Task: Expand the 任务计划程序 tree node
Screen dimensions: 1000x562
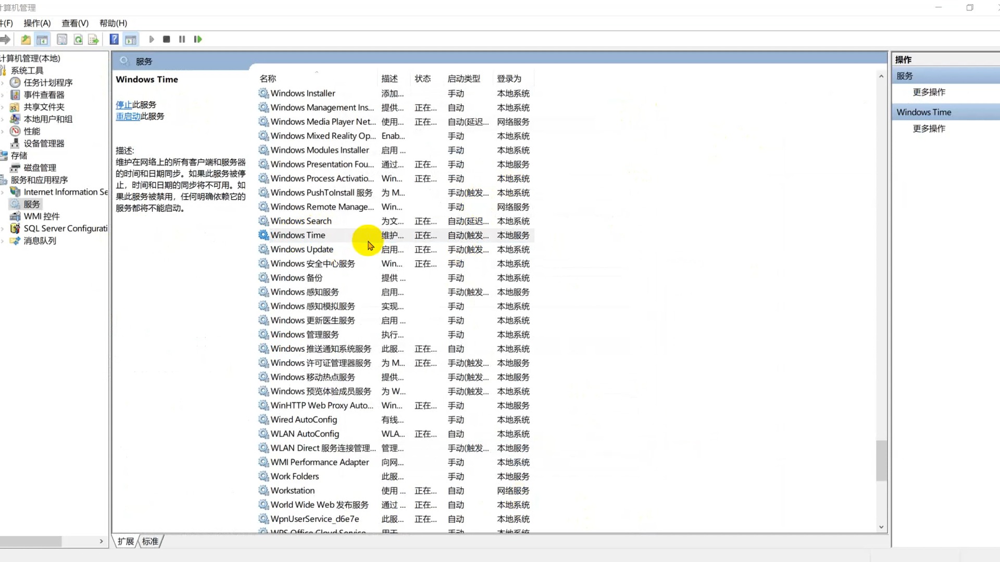Action: pyautogui.click(x=3, y=83)
